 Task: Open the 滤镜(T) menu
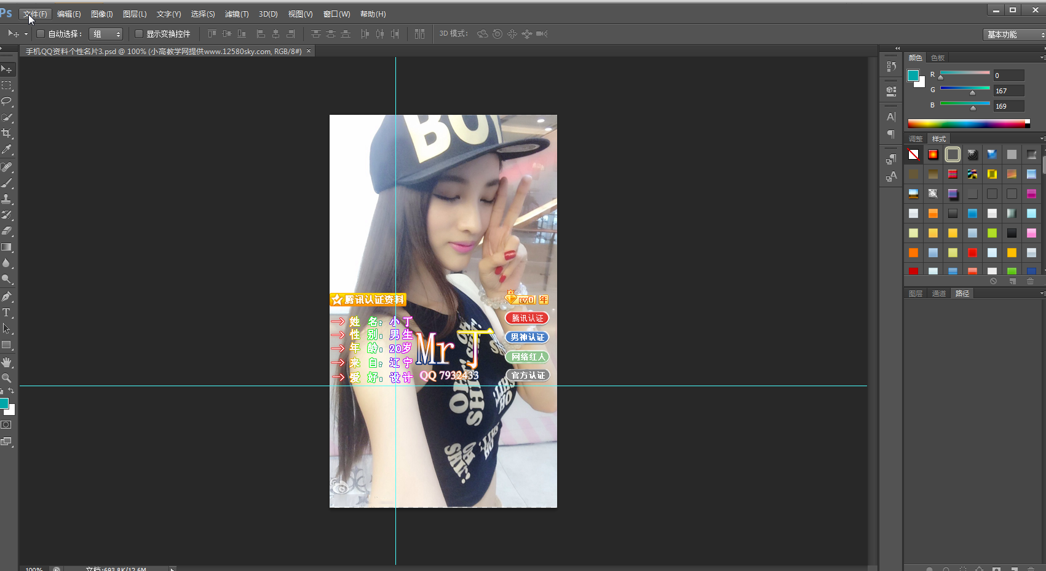point(237,14)
